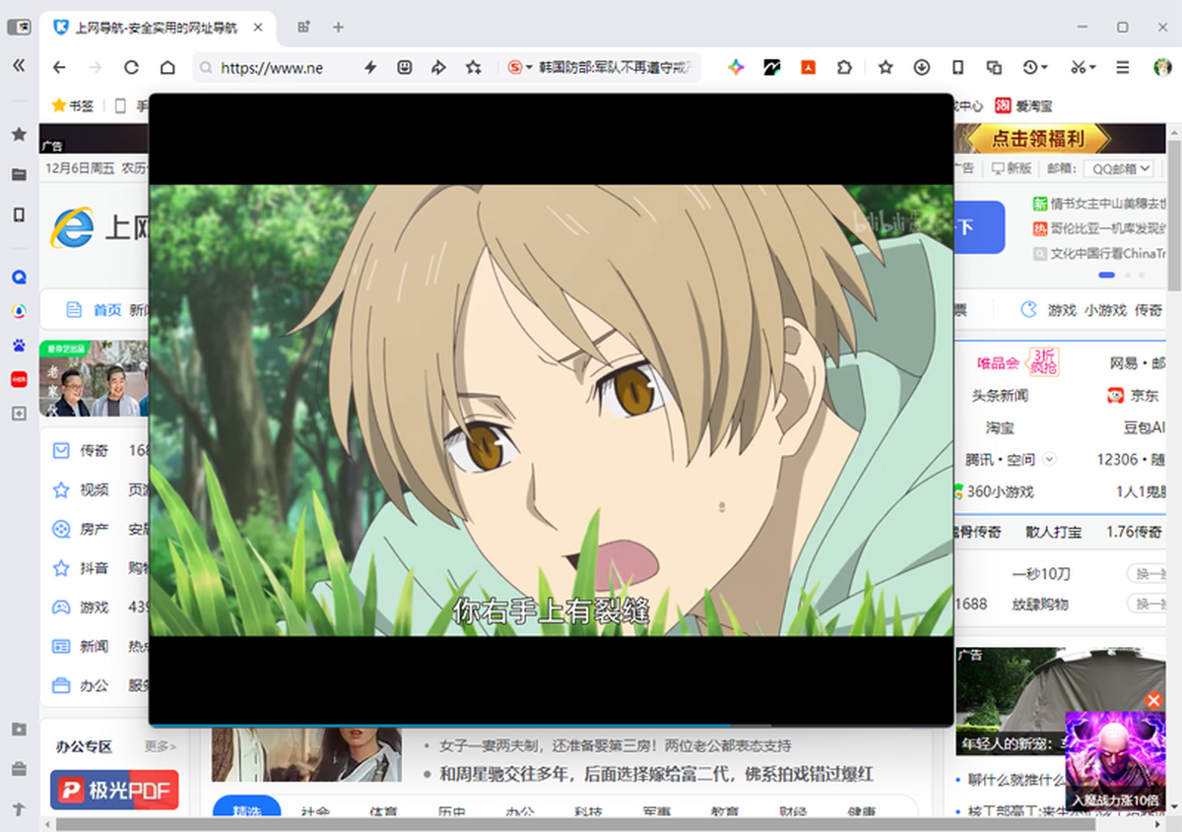Collapse the sidebar with the double-chevron icon
The width and height of the screenshot is (1182, 832).
click(x=19, y=66)
